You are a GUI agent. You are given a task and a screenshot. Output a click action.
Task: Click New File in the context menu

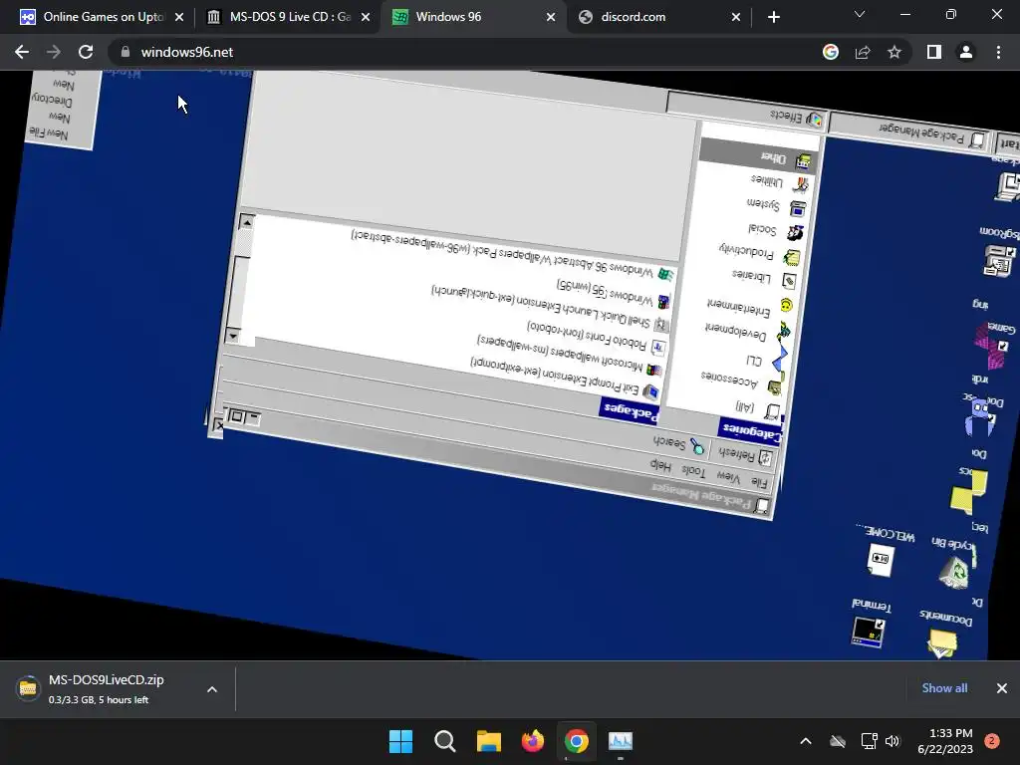48,133
